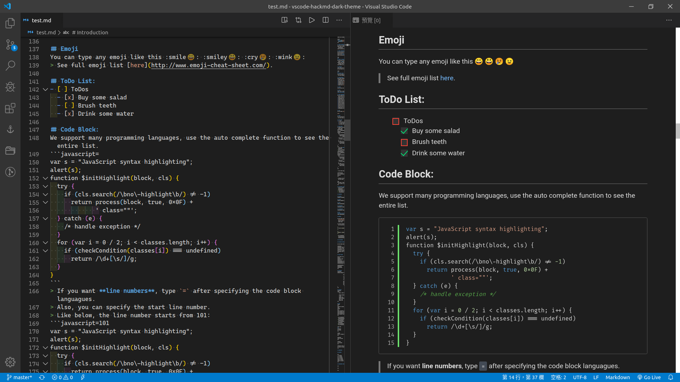This screenshot has height=382, width=680.
Task: Click Go Live in status bar
Action: pyautogui.click(x=649, y=377)
